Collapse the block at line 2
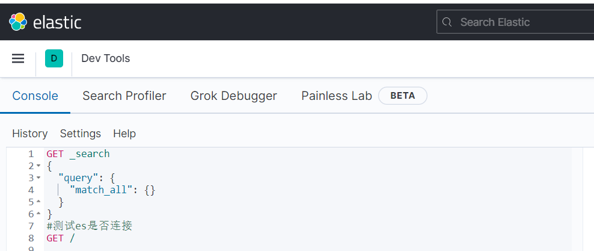594x251 pixels. click(x=38, y=166)
